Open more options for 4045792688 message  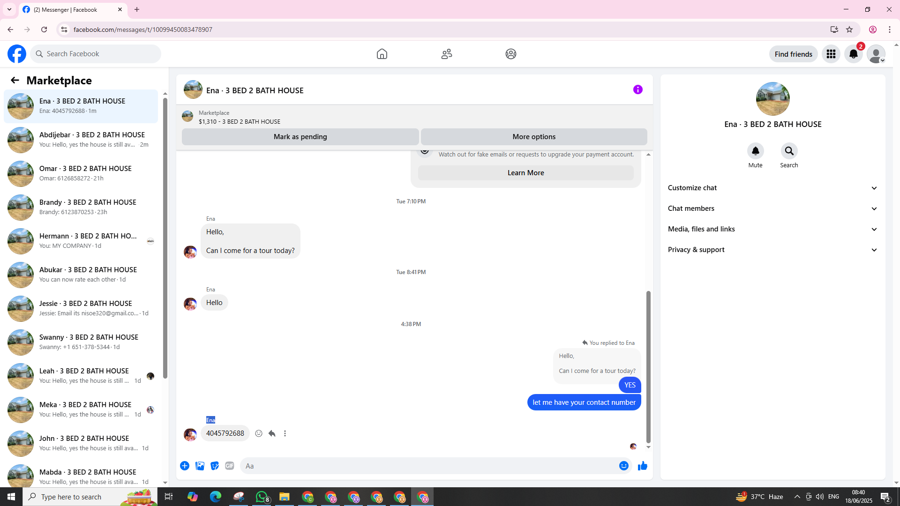[x=285, y=433]
